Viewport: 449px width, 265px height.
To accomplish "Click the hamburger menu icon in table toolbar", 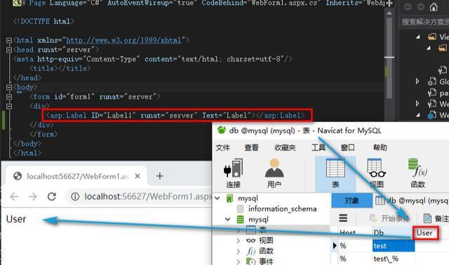I will pos(343,218).
